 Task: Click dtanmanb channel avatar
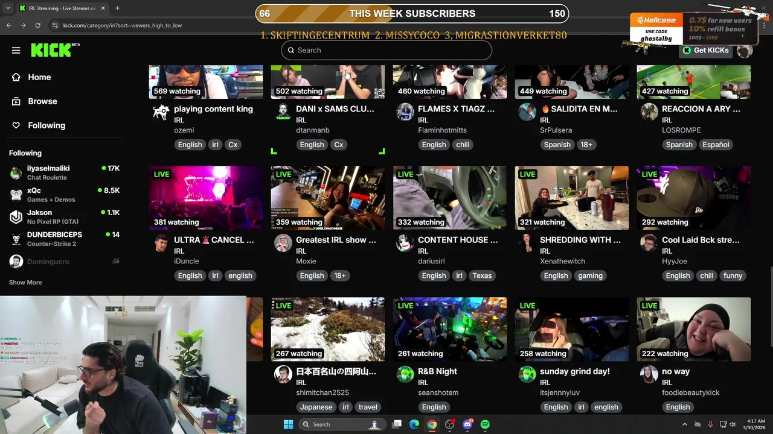[283, 113]
